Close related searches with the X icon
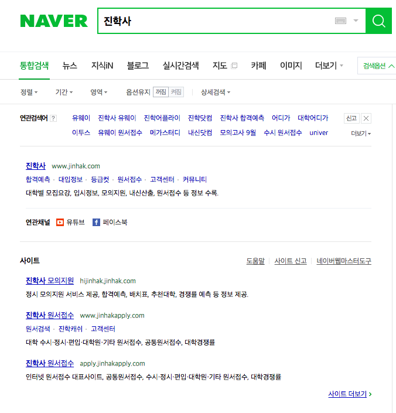Viewport: 396px width, 413px height. [x=366, y=118]
